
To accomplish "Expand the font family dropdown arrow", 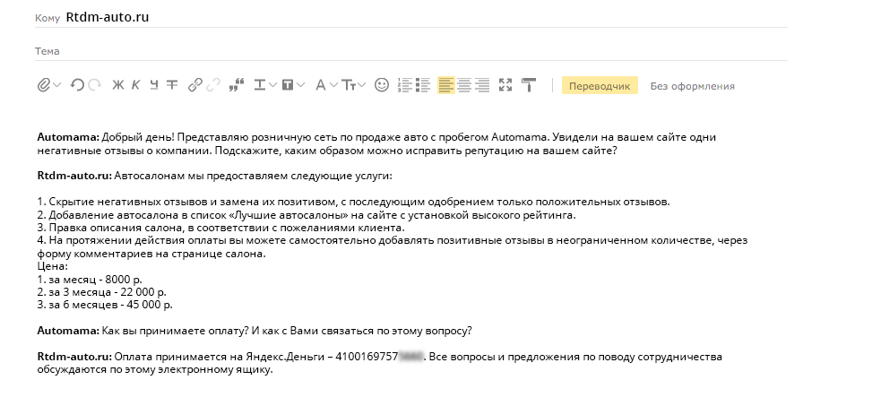I will coord(333,85).
